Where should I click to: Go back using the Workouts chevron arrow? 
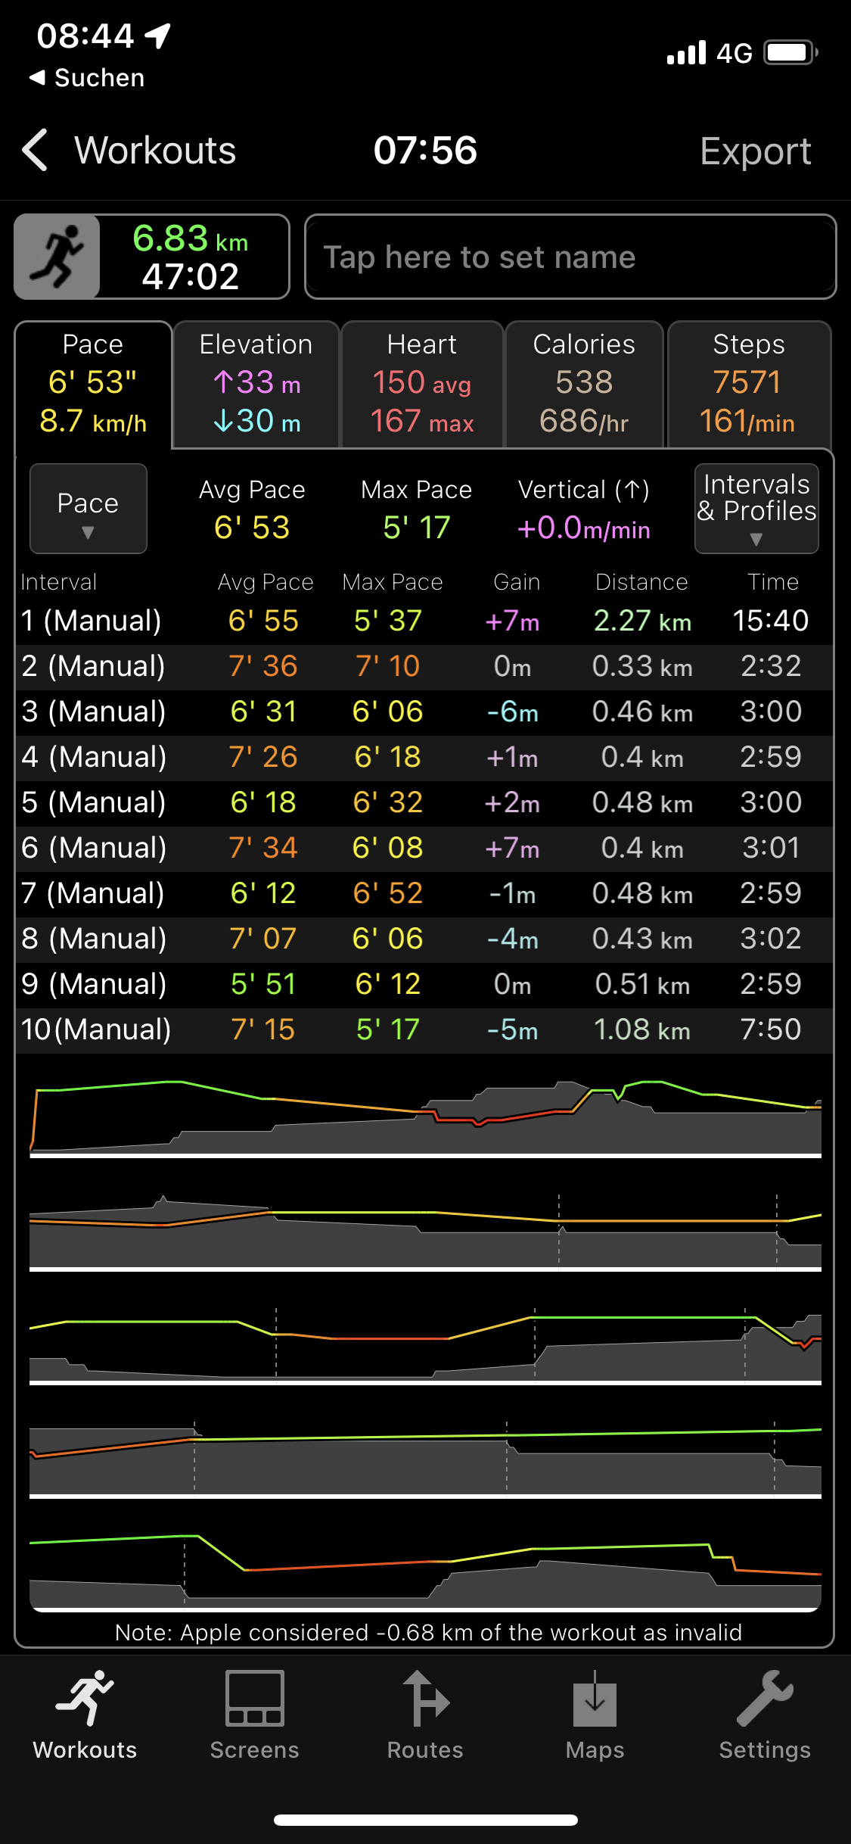tap(36, 150)
